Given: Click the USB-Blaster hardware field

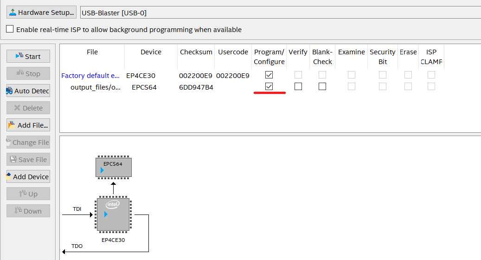Looking at the screenshot, I should click(278, 13).
